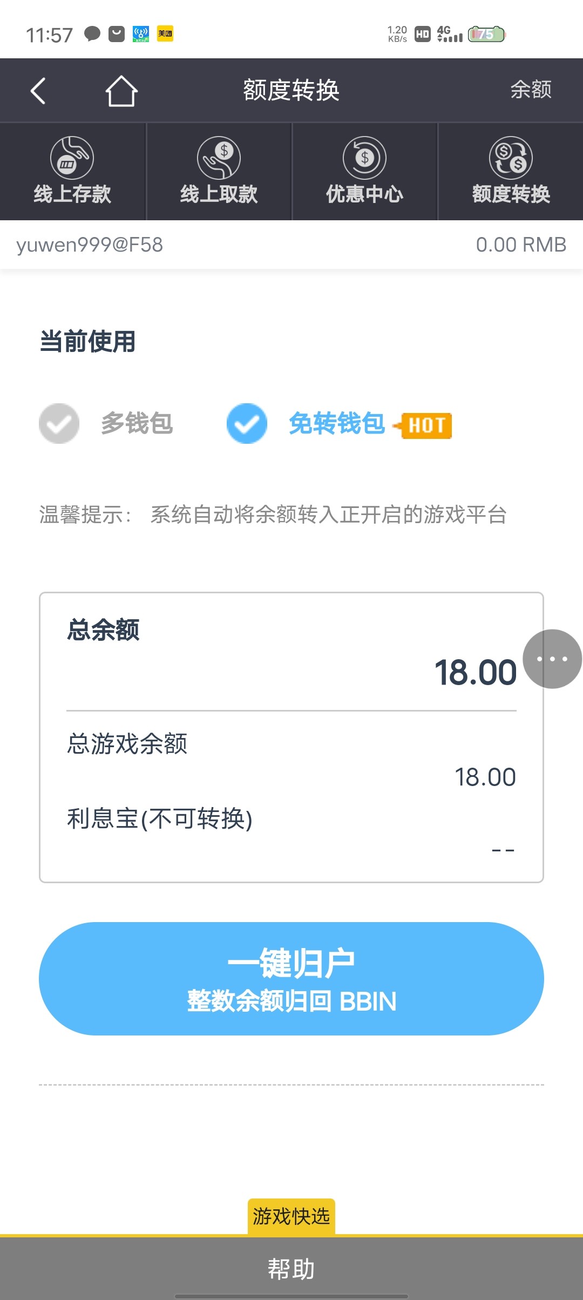The image size is (583, 1300).
Task: Tap the 利息宝(不可转换) row
Action: [x=160, y=818]
